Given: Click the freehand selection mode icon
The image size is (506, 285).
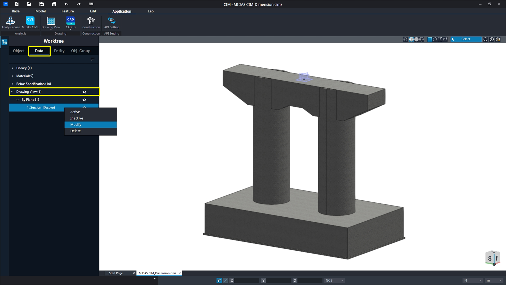Looking at the screenshot, I should [445, 39].
